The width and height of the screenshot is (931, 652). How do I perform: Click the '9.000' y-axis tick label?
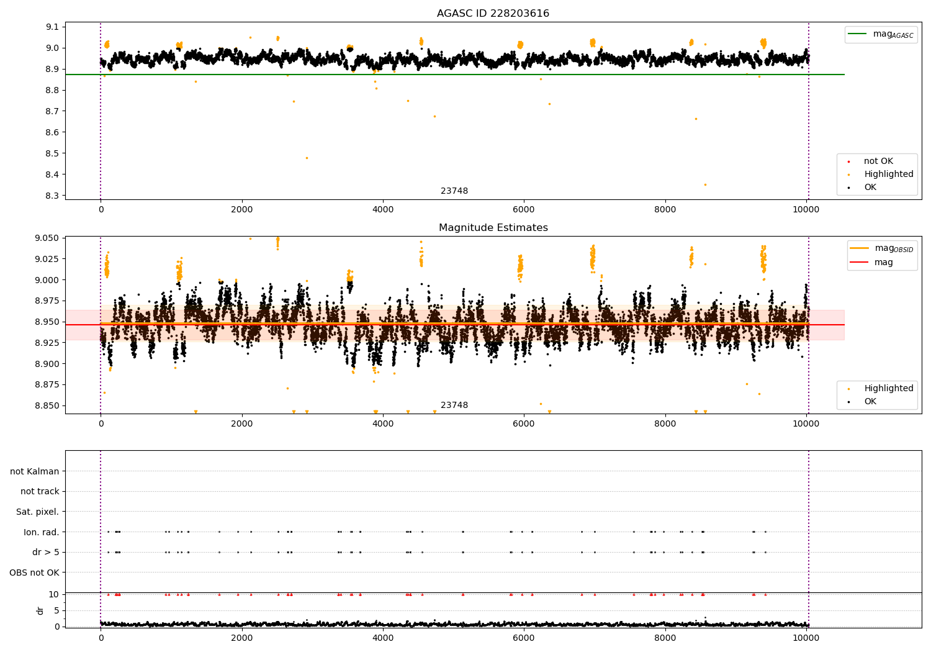(x=47, y=280)
